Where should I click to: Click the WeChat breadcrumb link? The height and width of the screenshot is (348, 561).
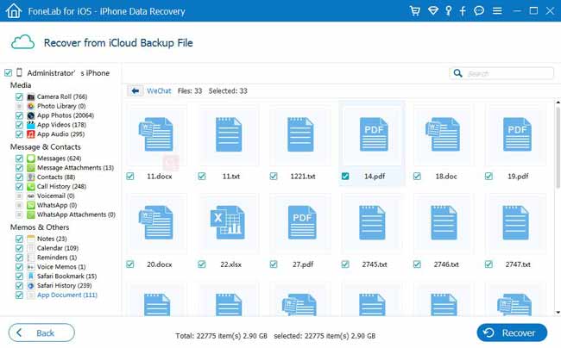pyautogui.click(x=159, y=91)
